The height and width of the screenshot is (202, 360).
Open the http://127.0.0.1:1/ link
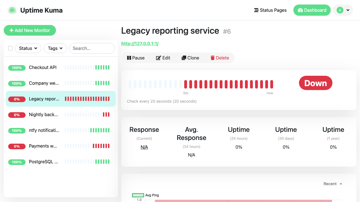point(140,43)
